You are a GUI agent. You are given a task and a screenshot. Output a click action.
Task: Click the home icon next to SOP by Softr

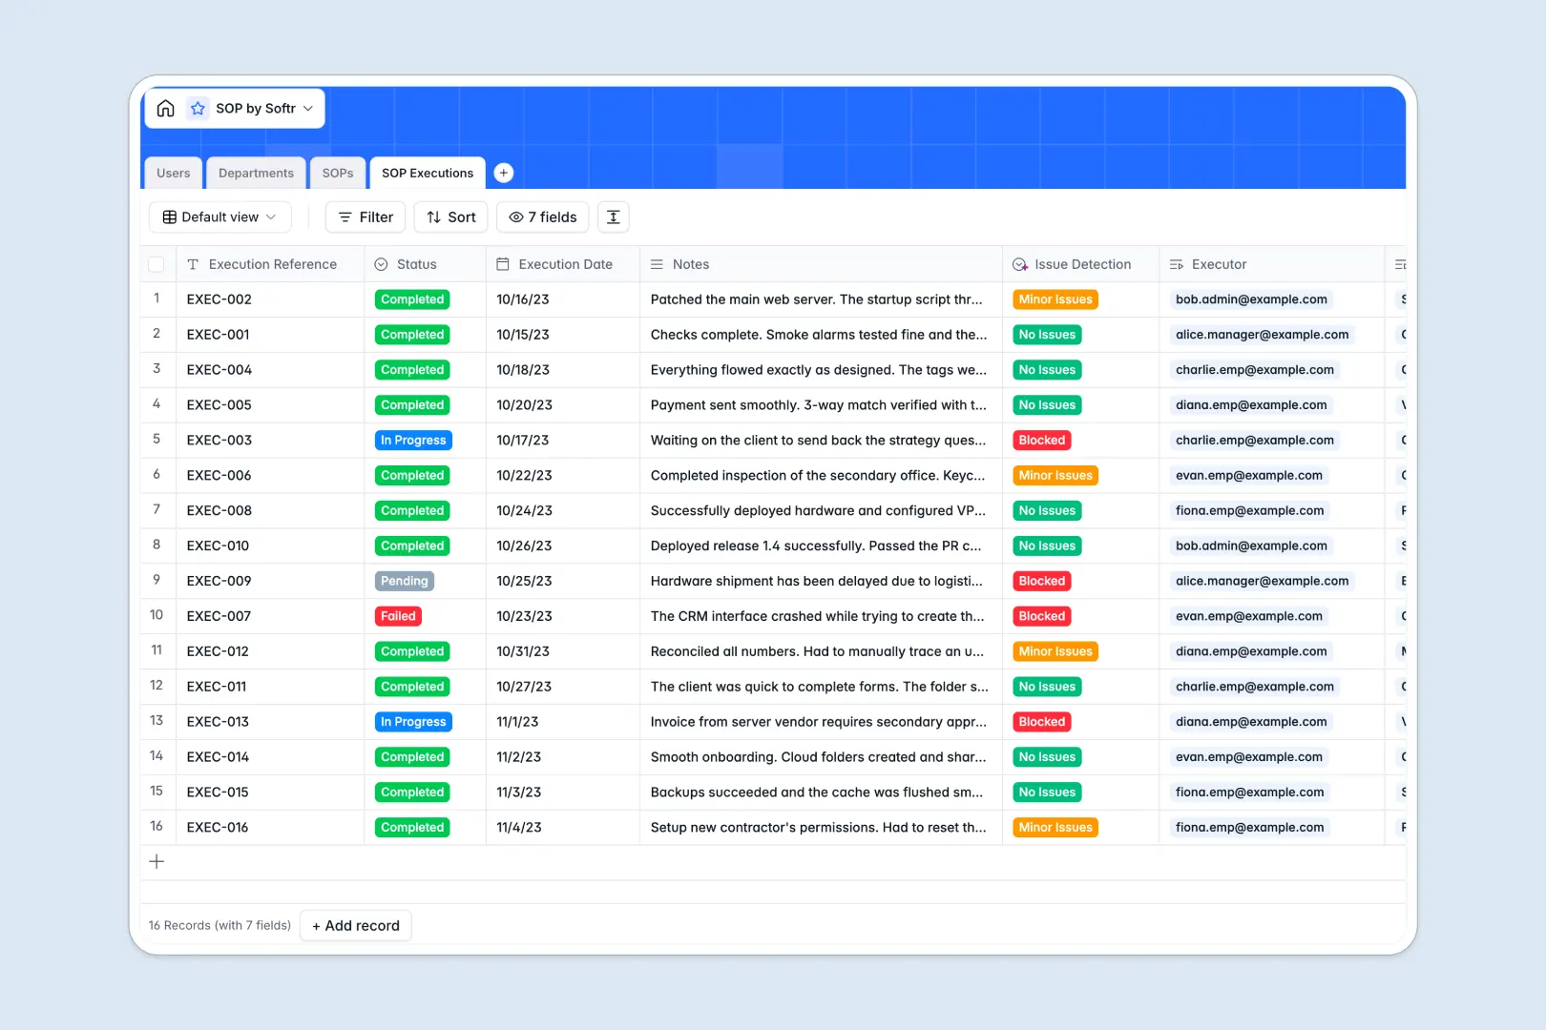(165, 108)
